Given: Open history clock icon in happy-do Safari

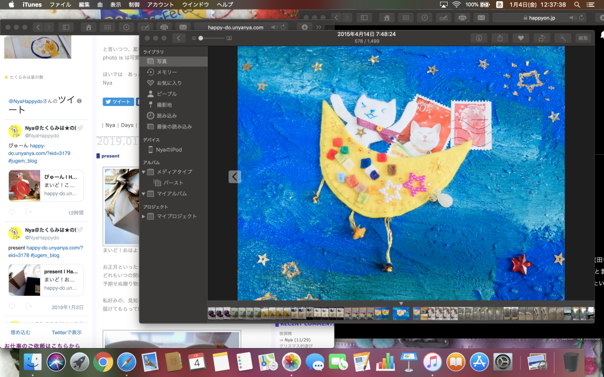Looking at the screenshot, I should (x=126, y=27).
